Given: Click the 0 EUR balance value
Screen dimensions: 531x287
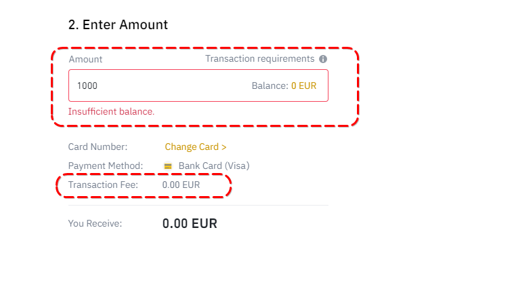Looking at the screenshot, I should click(303, 86).
